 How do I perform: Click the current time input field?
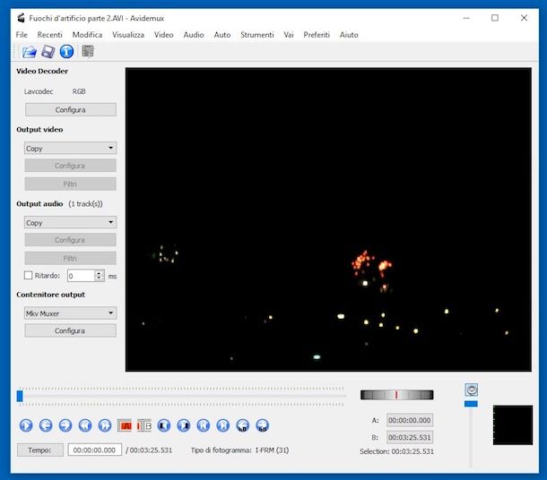[x=94, y=450]
